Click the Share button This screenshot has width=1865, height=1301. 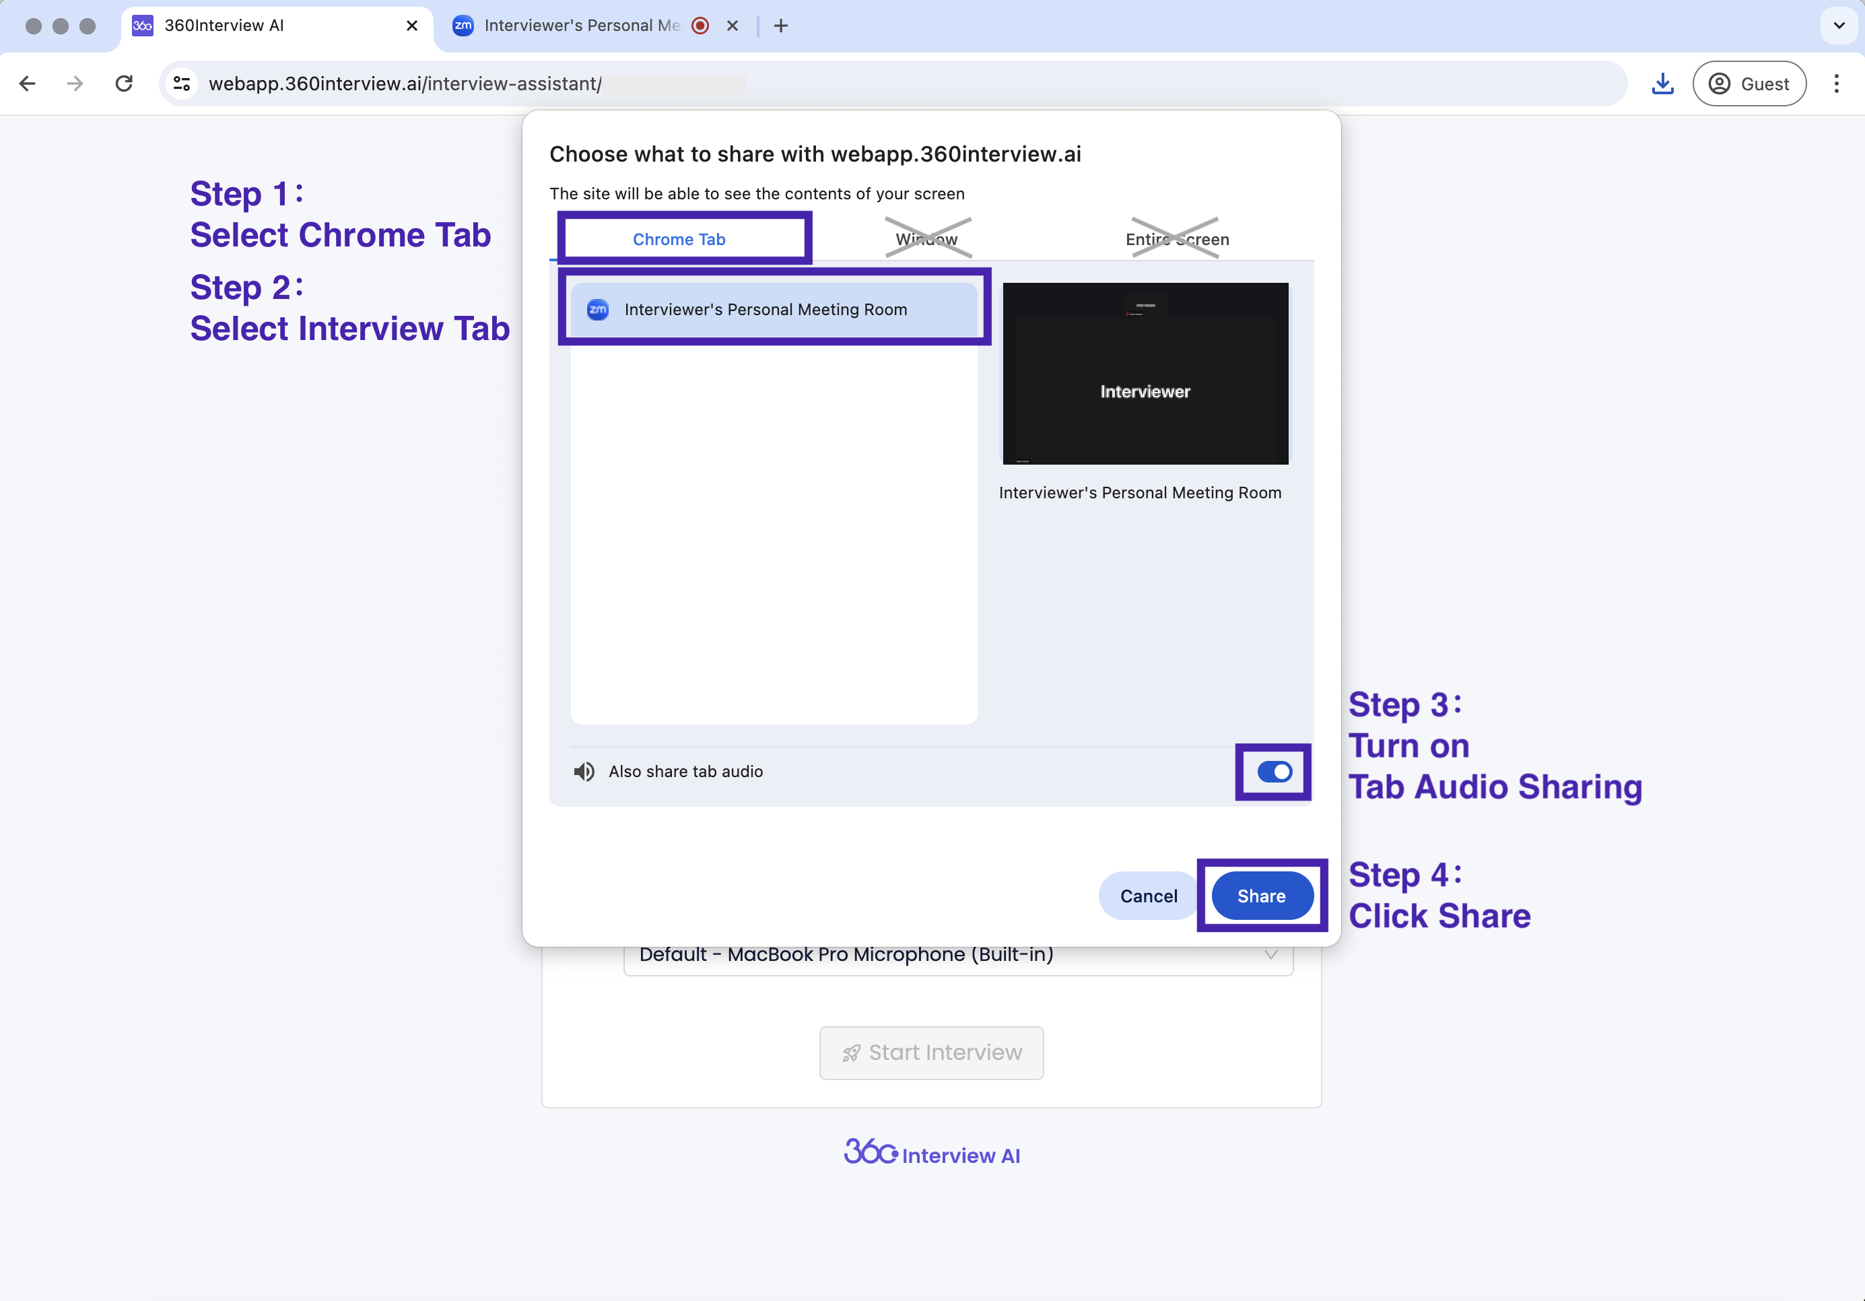1262,896
